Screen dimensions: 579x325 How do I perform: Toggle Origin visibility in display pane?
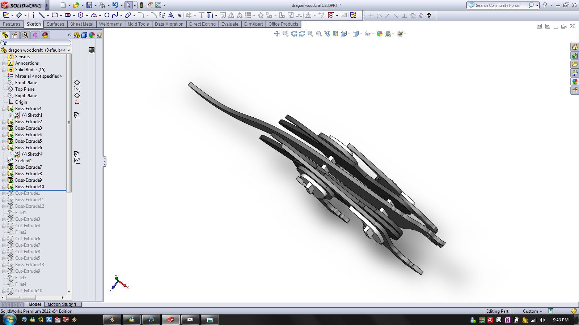77,102
